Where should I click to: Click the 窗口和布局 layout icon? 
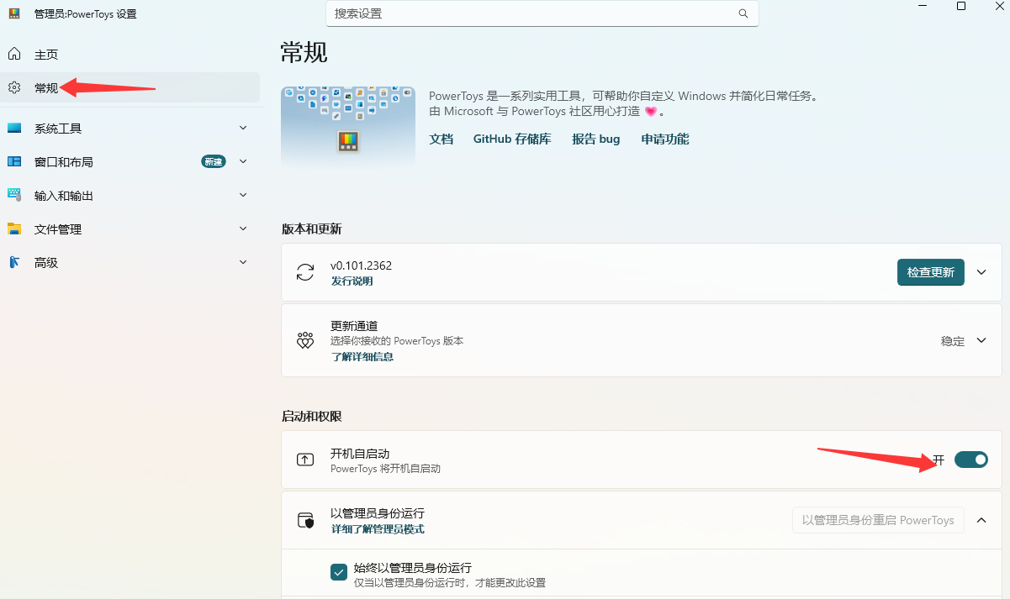coord(14,162)
